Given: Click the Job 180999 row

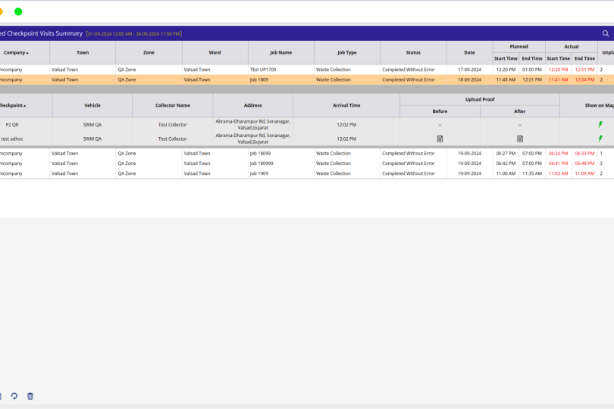Looking at the screenshot, I should pos(280,163).
